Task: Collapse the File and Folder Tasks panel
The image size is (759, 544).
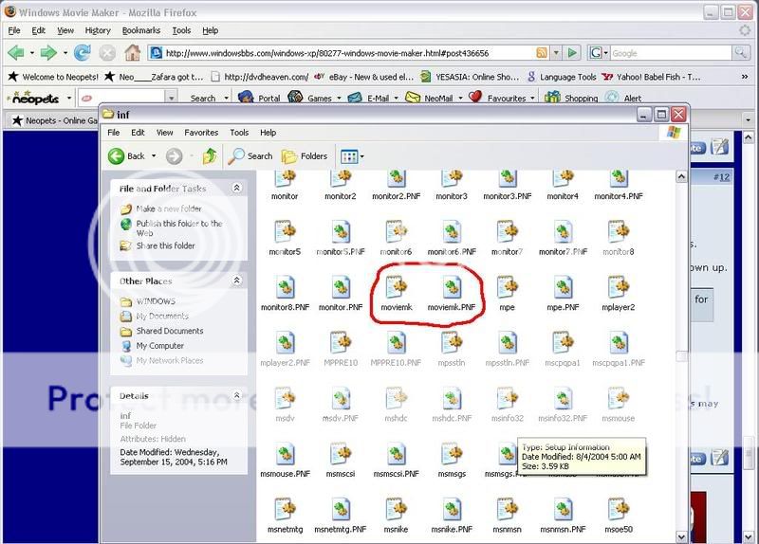Action: click(x=236, y=188)
